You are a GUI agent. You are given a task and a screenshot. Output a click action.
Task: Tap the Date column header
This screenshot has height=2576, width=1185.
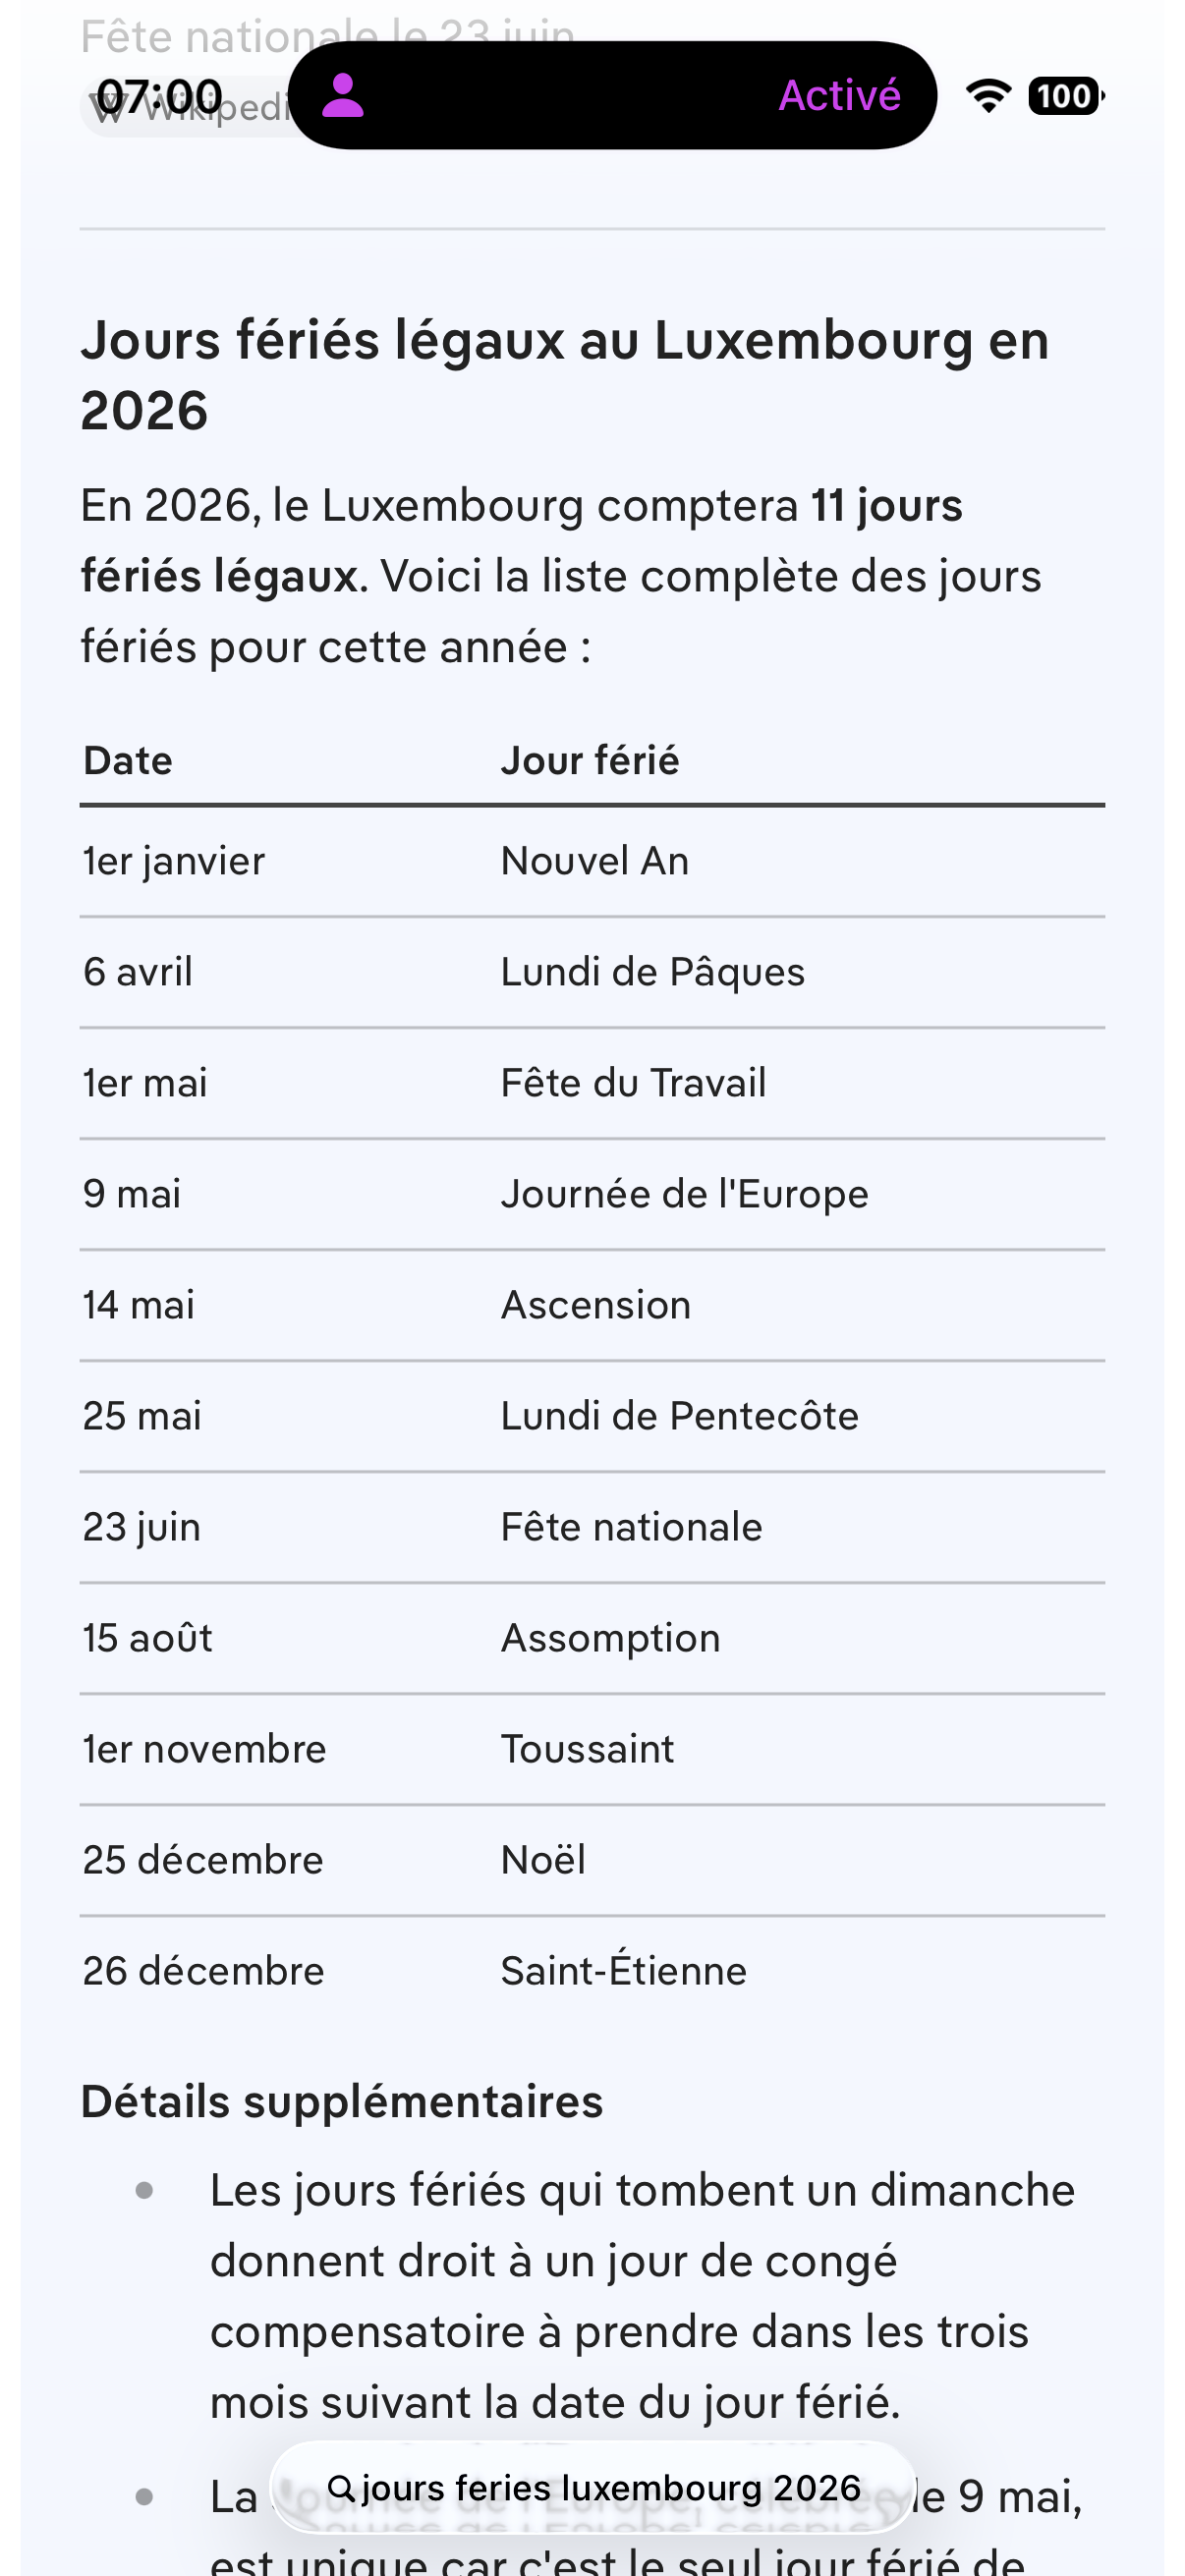[128, 761]
